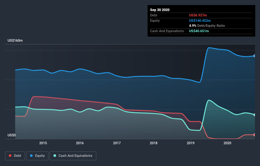Click the blue Equity endpoint marker

[255, 56]
